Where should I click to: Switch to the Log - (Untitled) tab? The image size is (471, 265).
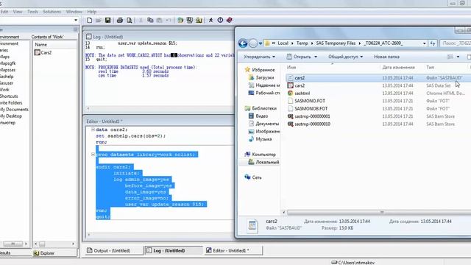[x=174, y=250]
